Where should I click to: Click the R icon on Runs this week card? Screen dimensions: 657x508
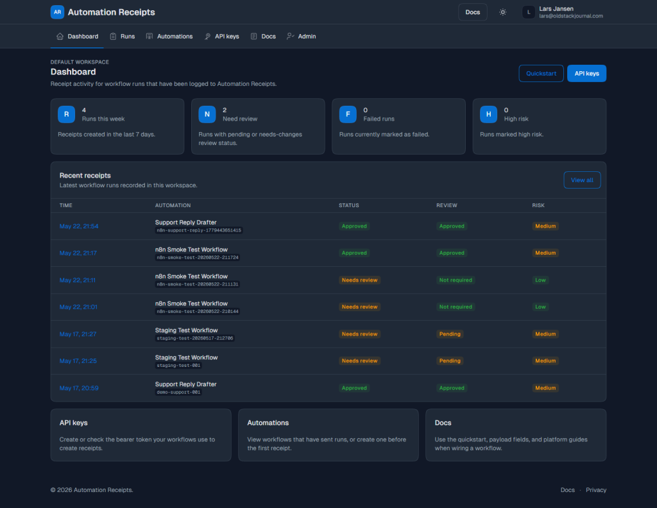tap(66, 114)
